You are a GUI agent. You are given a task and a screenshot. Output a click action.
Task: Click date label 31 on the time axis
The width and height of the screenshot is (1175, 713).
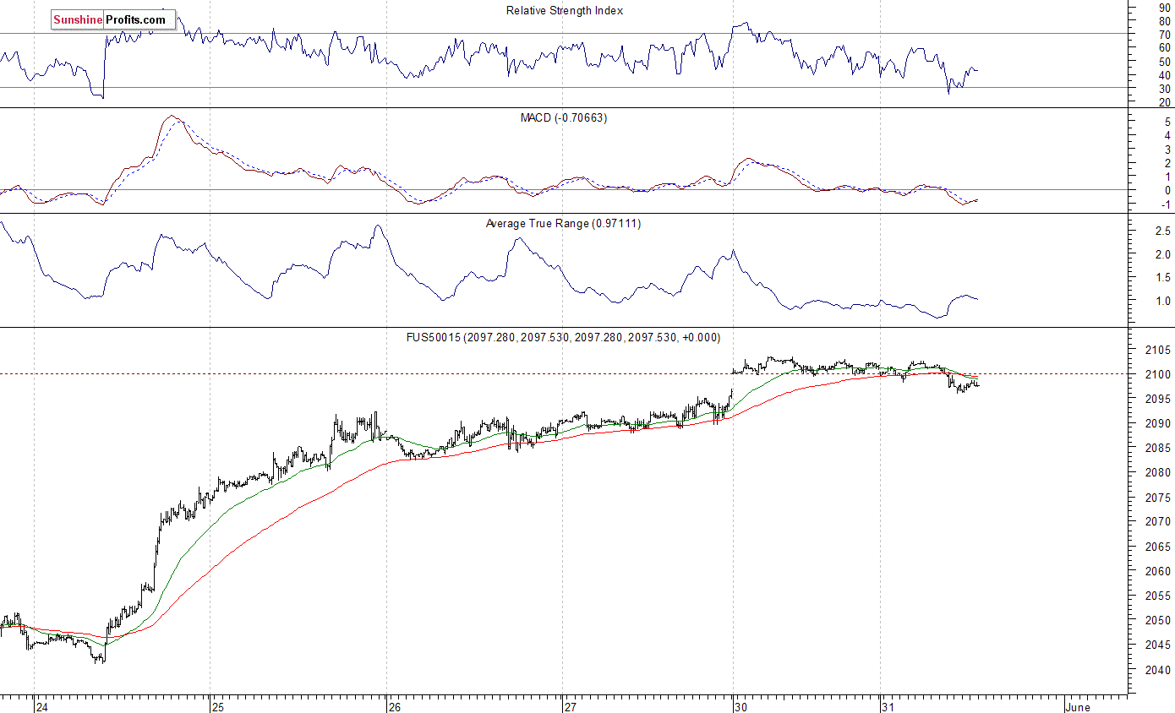tap(888, 706)
